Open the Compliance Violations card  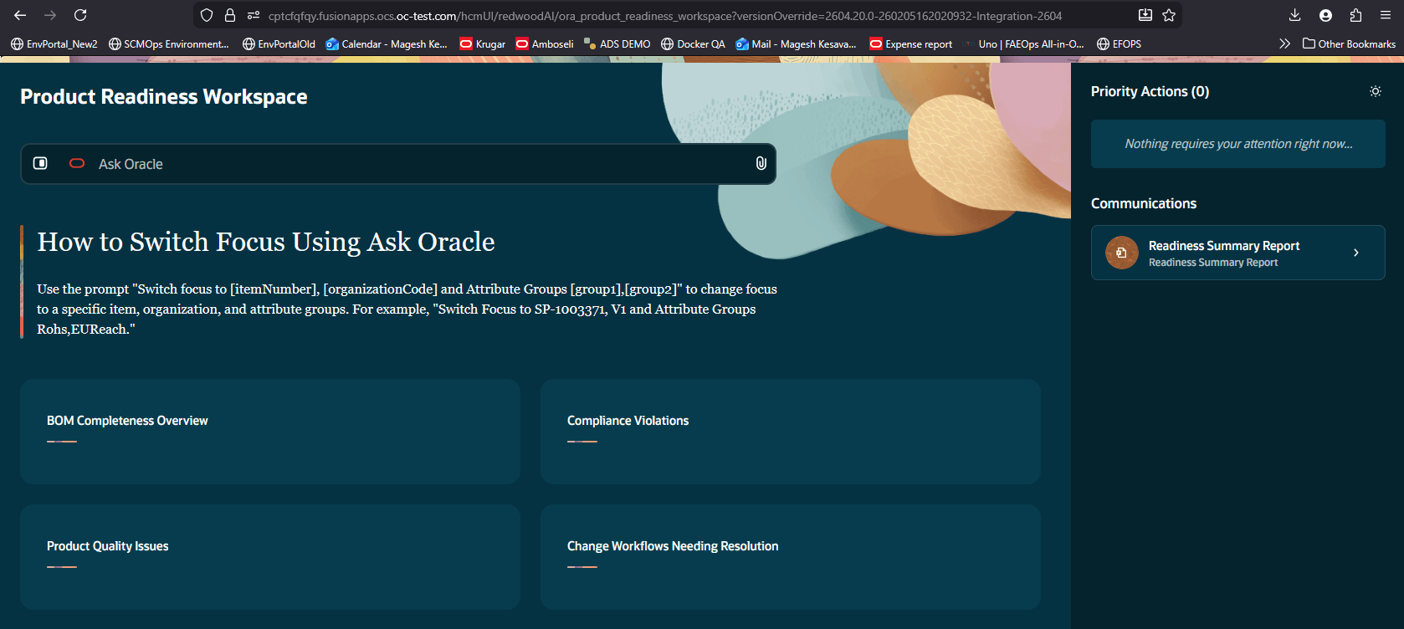(x=791, y=432)
